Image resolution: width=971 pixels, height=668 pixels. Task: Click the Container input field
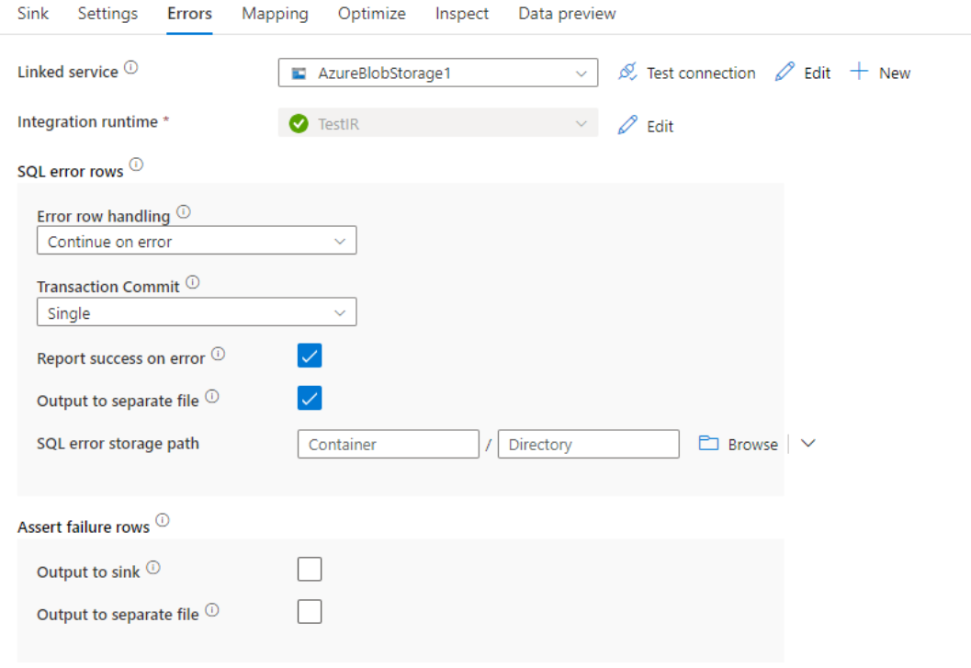[388, 444]
